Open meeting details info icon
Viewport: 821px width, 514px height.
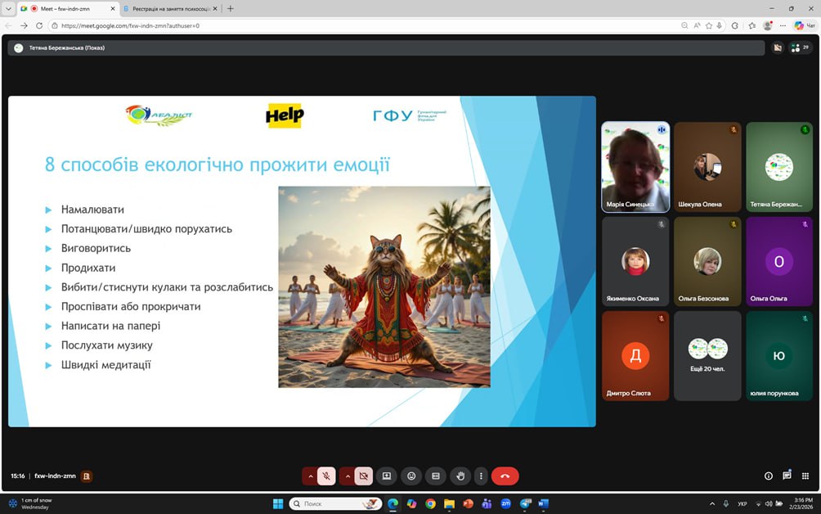(768, 476)
